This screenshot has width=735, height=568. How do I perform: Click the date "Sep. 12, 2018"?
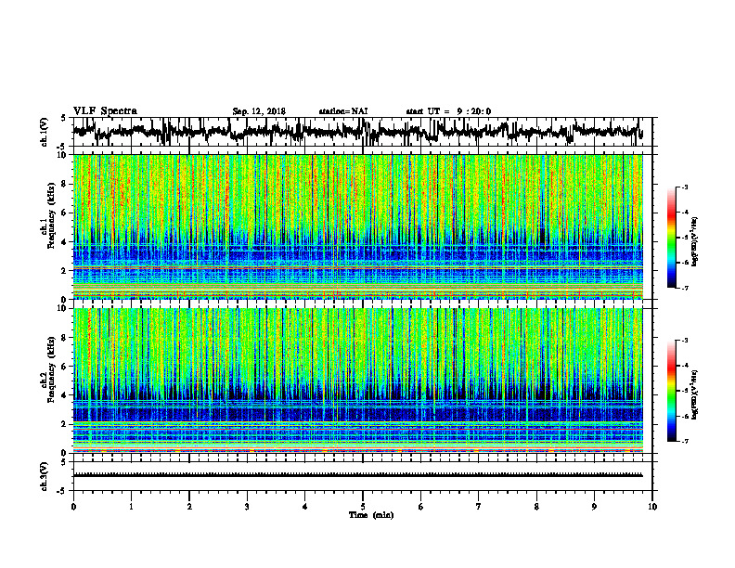pyautogui.click(x=259, y=111)
